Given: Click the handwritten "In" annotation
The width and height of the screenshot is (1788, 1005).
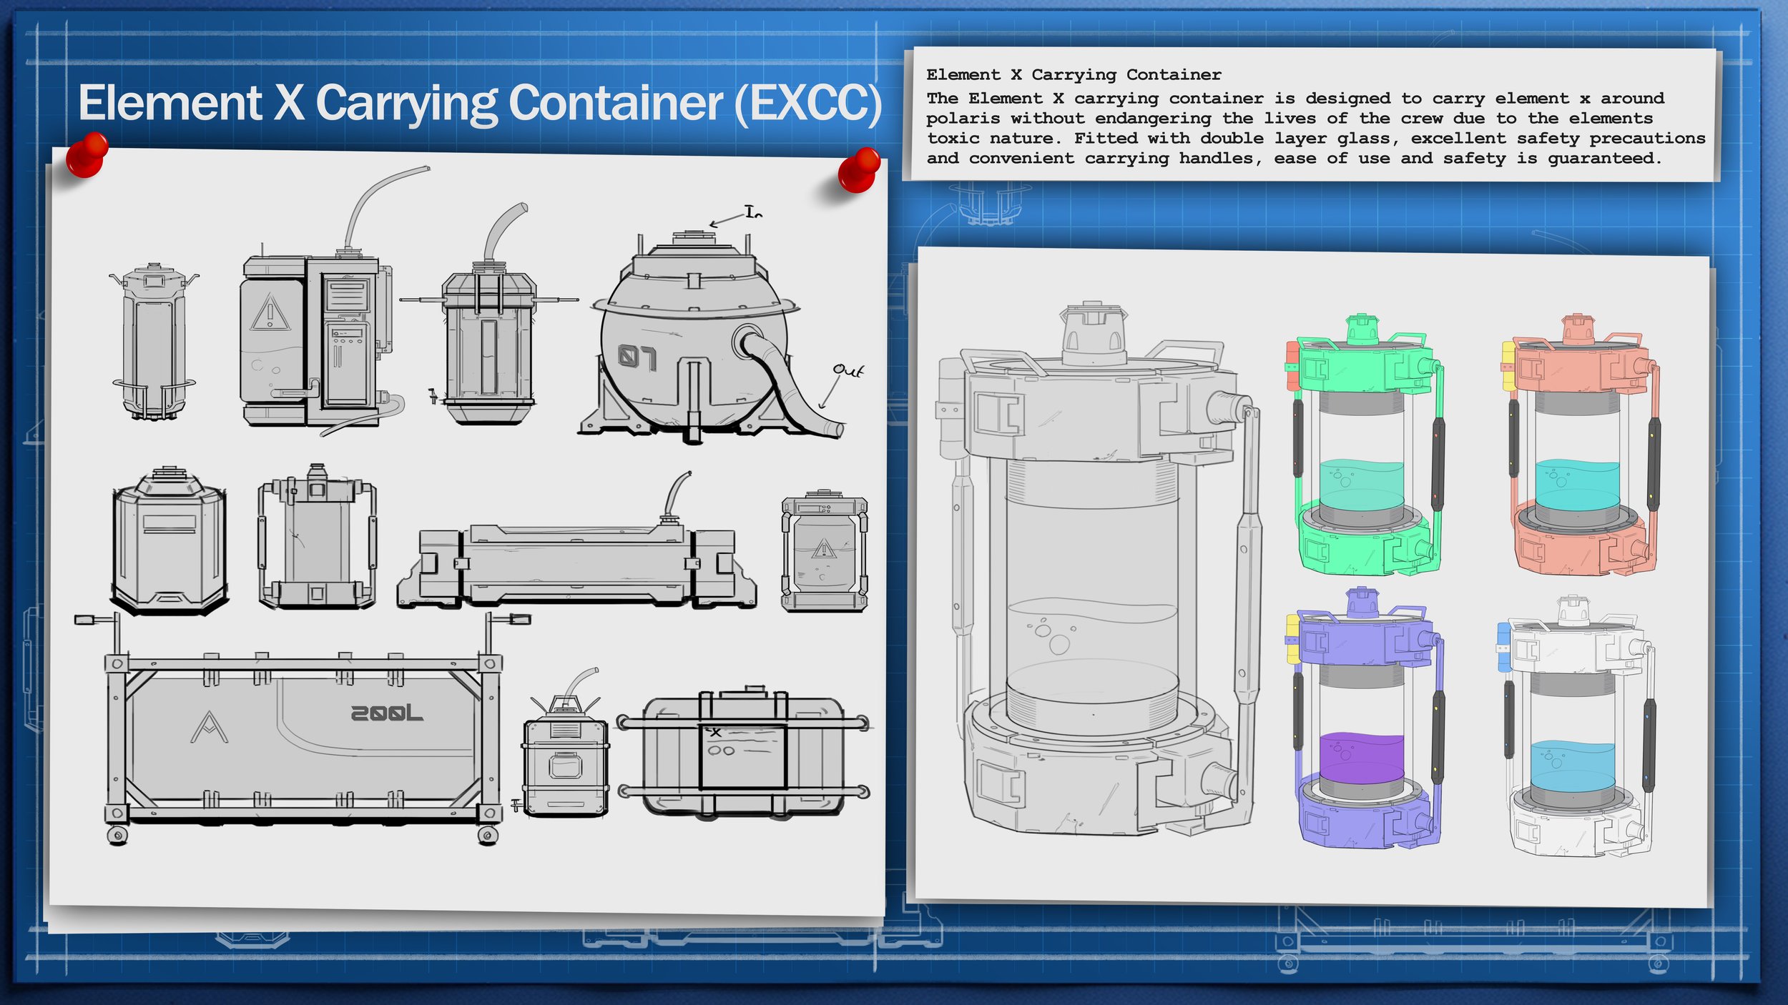Looking at the screenshot, I should (x=753, y=212).
